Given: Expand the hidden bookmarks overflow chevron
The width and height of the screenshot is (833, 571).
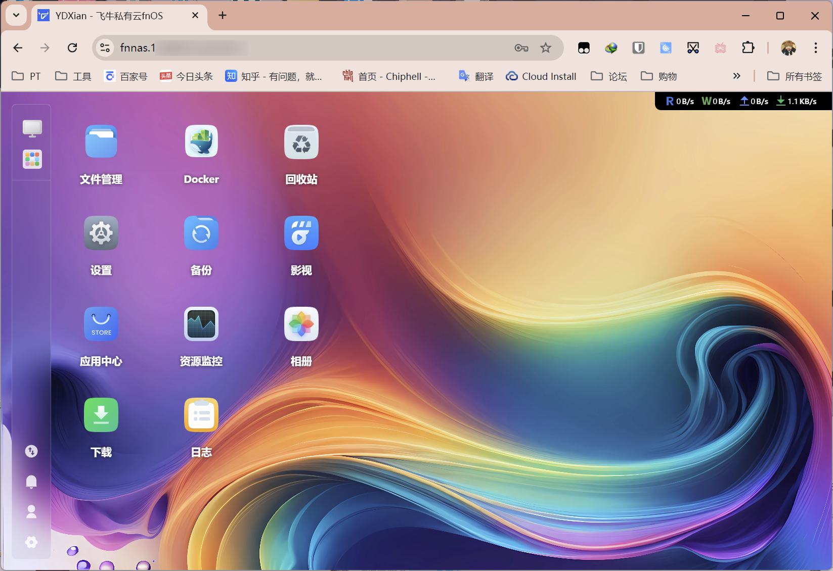Looking at the screenshot, I should 736,76.
